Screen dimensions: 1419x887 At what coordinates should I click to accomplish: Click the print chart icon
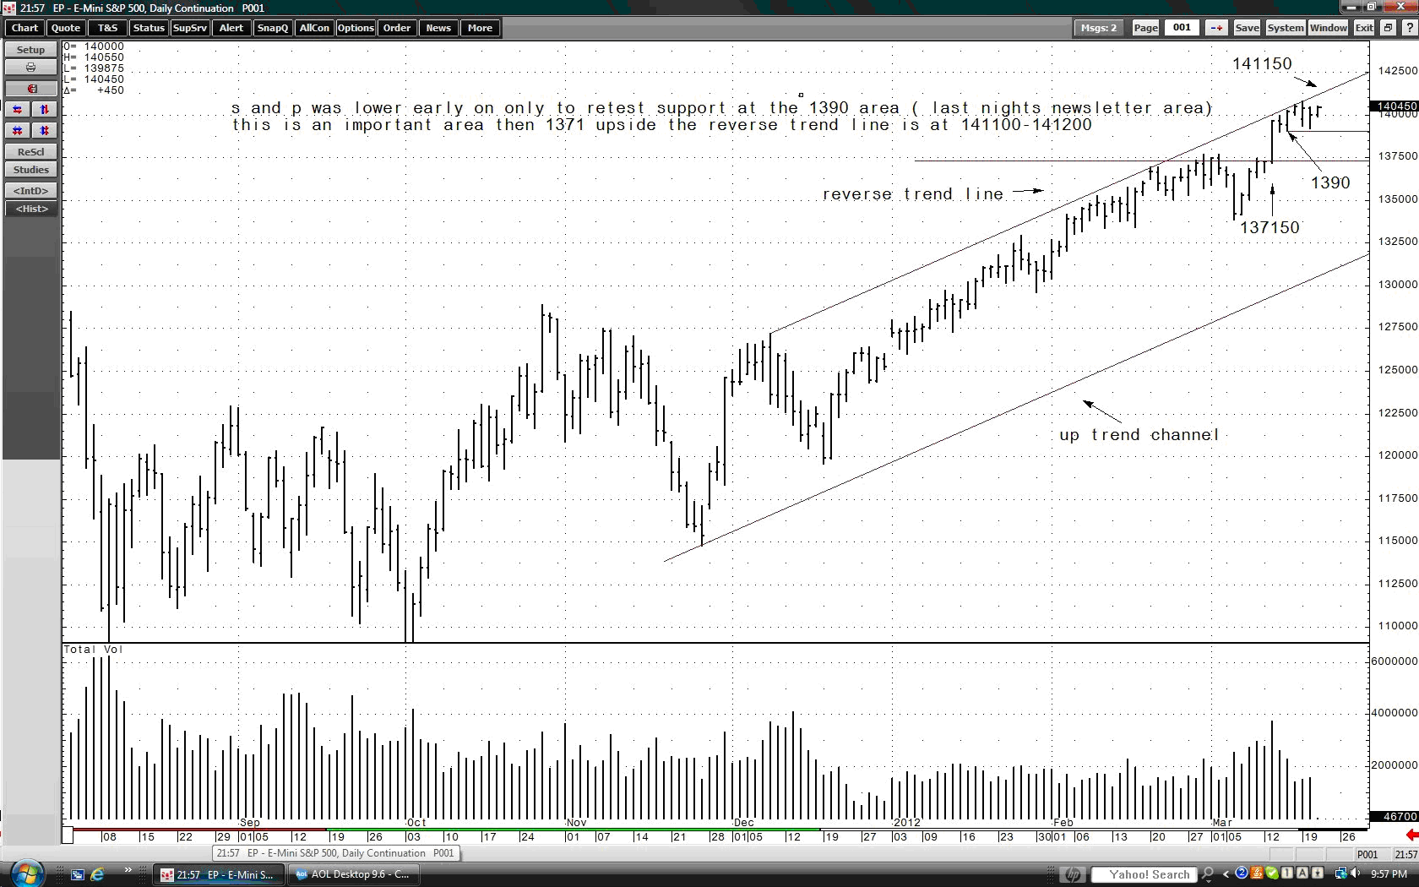click(30, 68)
